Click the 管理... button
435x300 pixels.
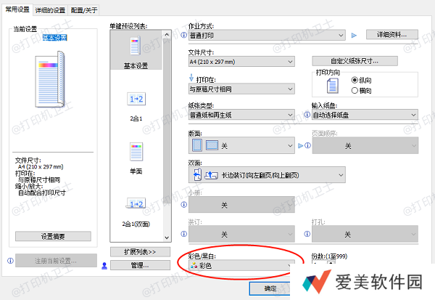(x=140, y=265)
